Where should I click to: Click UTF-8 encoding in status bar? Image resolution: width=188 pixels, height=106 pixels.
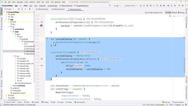(171, 105)
